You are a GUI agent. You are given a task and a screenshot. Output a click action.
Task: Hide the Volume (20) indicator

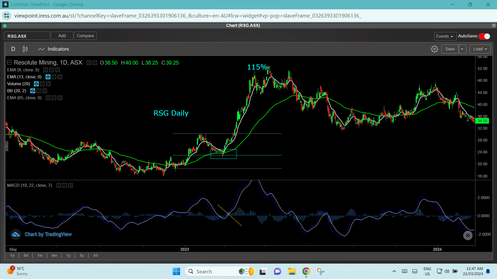[x=36, y=84]
